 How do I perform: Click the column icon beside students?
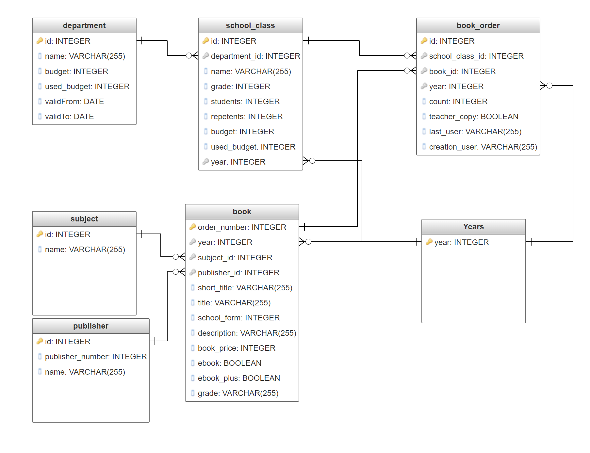(206, 102)
